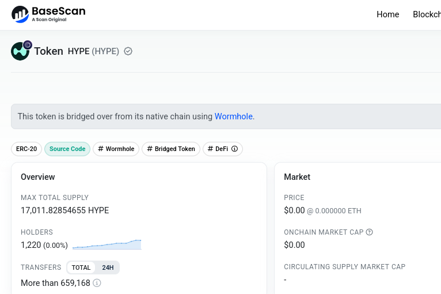The width and height of the screenshot is (441, 294).
Task: Click the Wormhole hashtag tag
Action: tap(116, 149)
